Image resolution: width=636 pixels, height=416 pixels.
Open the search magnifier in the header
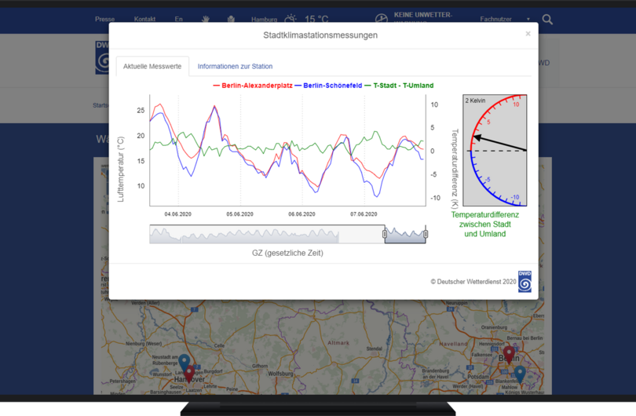pyautogui.click(x=547, y=19)
